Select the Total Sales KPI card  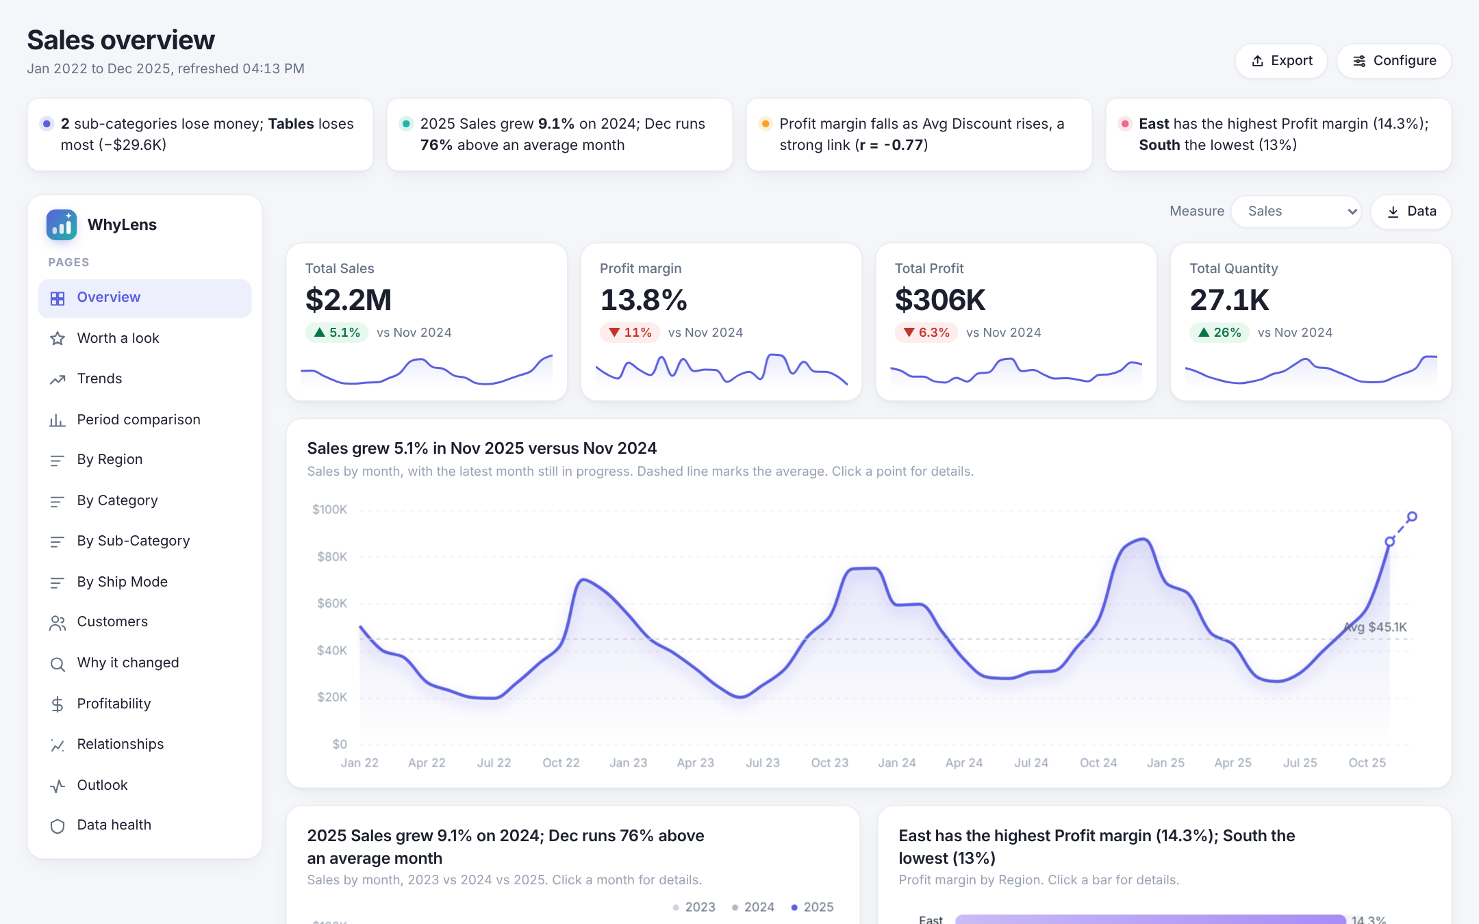(427, 322)
